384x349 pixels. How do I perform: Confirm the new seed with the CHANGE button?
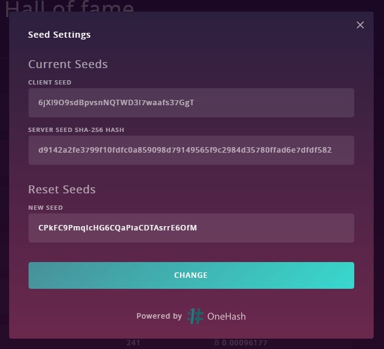tap(191, 275)
